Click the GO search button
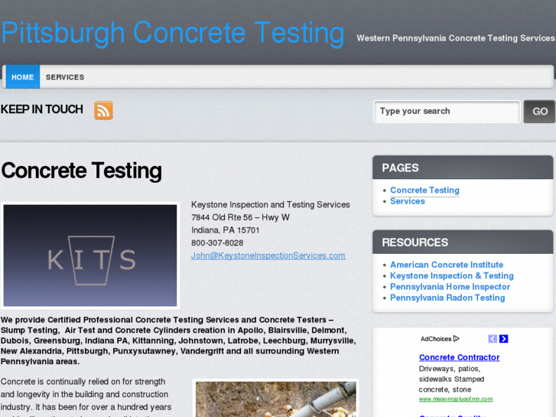This screenshot has width=556, height=417. [x=539, y=112]
